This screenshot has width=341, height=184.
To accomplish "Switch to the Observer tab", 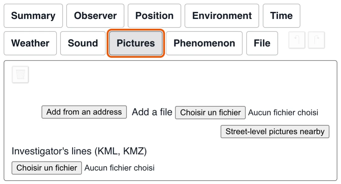I will tap(95, 16).
